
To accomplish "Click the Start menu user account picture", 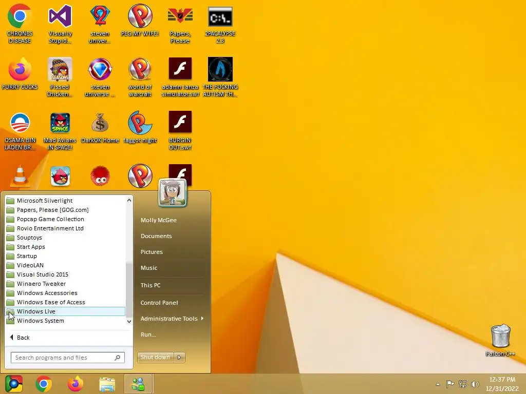I will coord(173,193).
